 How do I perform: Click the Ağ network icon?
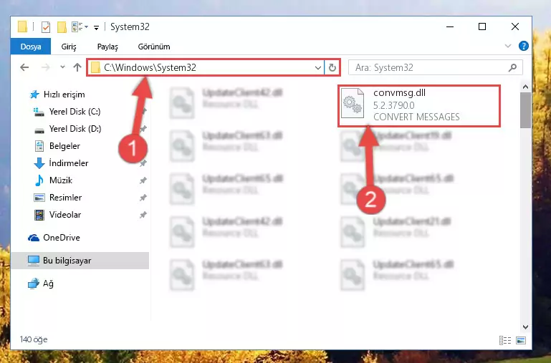pos(34,284)
